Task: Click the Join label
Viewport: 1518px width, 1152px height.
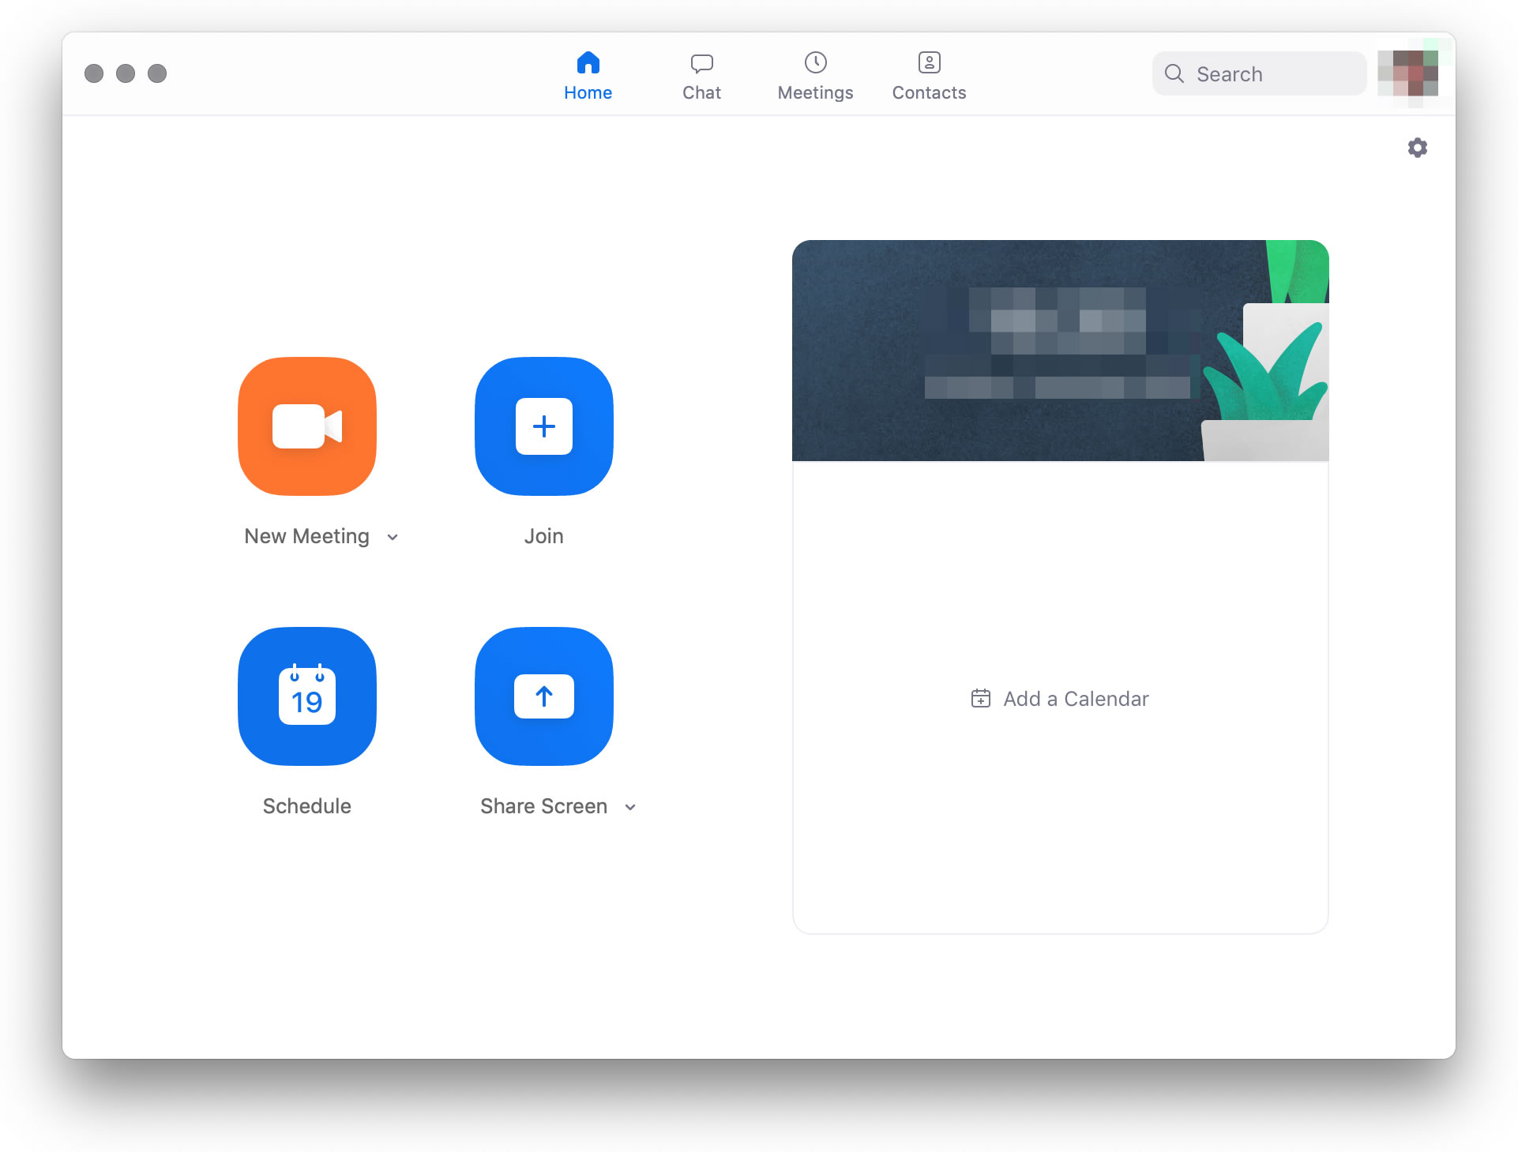Action: tap(544, 536)
